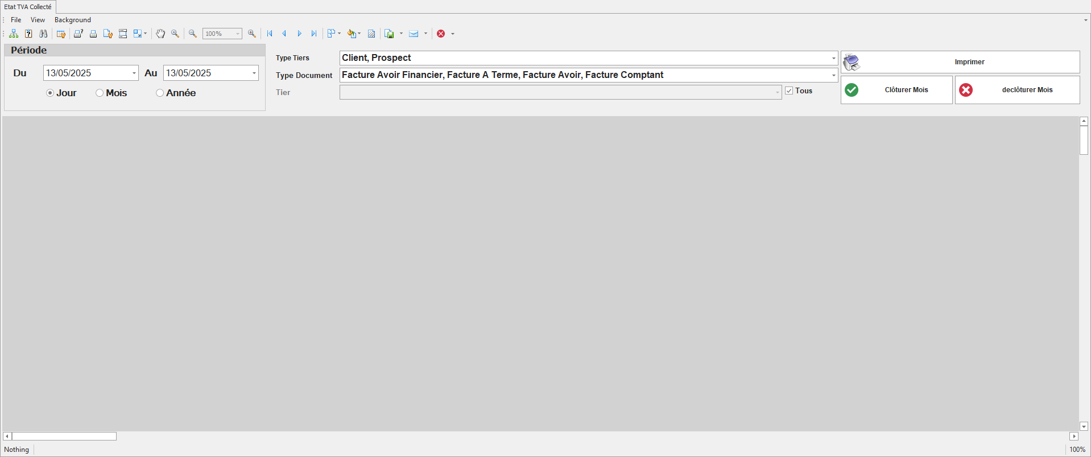The width and height of the screenshot is (1091, 457).
Task: Open the Du date picker dropdown
Action: pyautogui.click(x=134, y=73)
